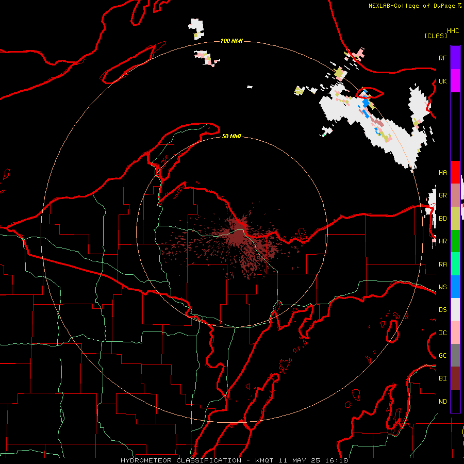464x464 pixels.
Task: Click the 50 NMI range ring label
Action: pos(231,136)
